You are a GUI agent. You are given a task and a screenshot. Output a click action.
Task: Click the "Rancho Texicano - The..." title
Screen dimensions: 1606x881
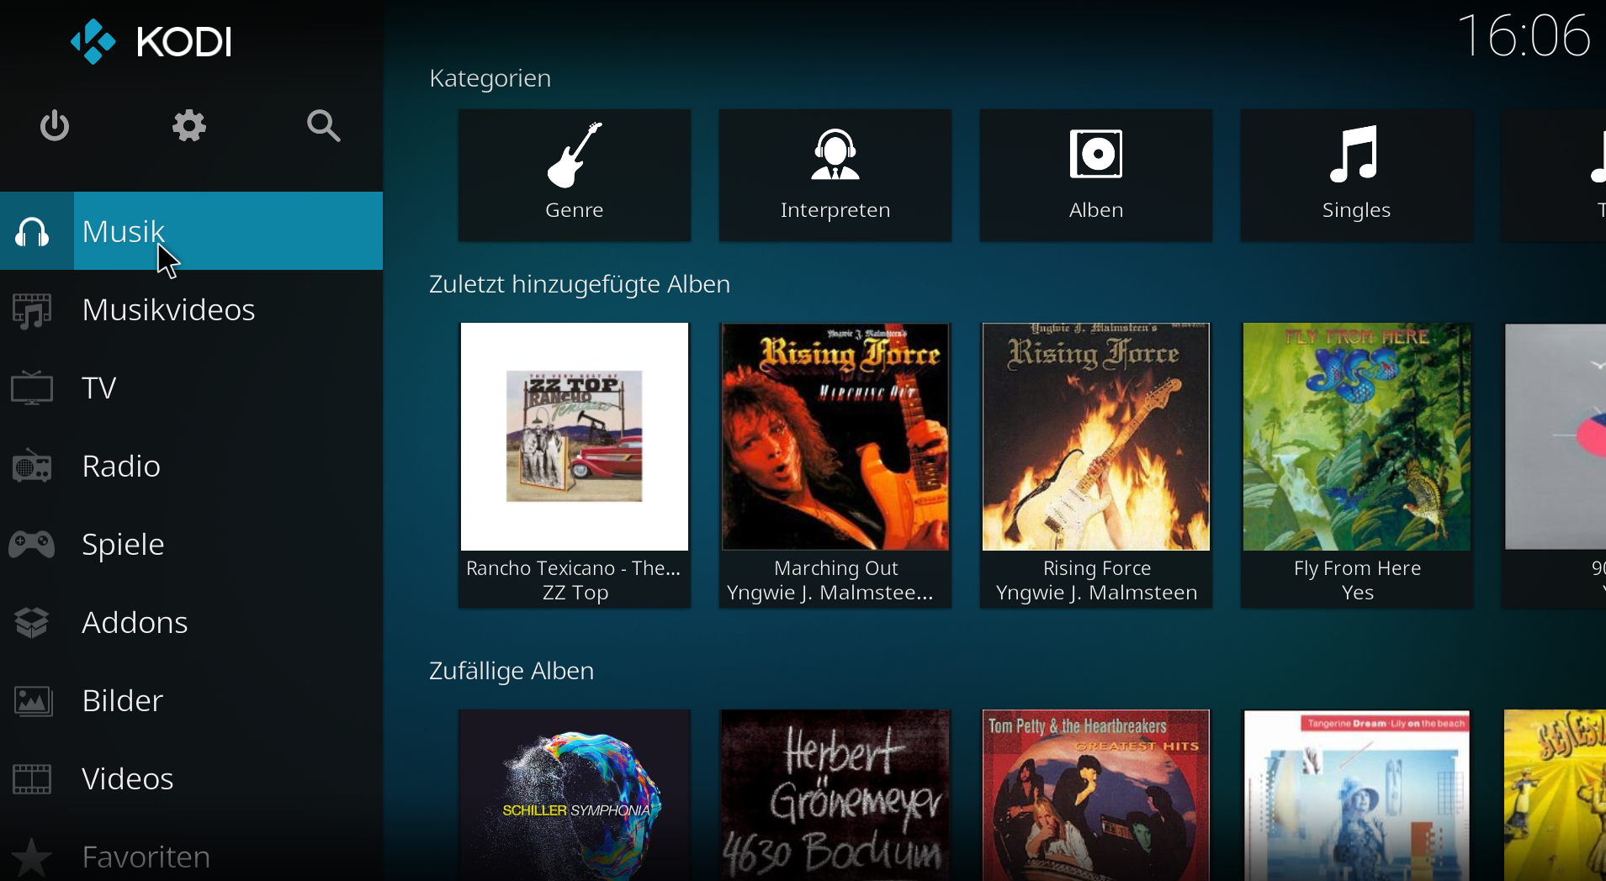tap(574, 568)
